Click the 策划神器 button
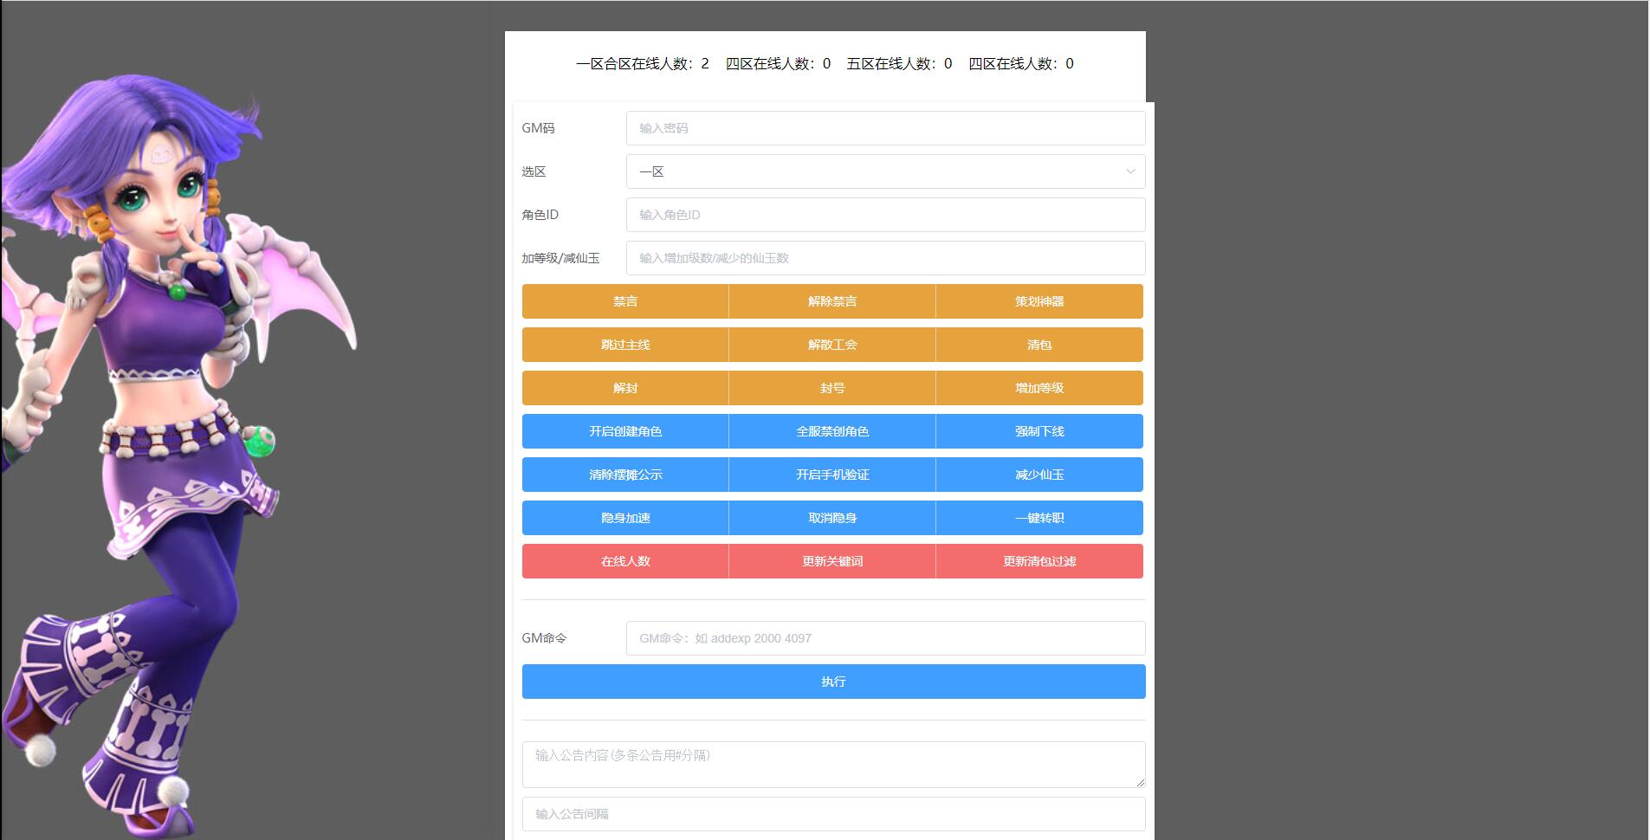 tap(1039, 300)
